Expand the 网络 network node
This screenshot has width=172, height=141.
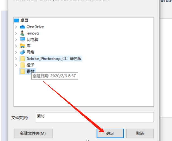(16, 52)
